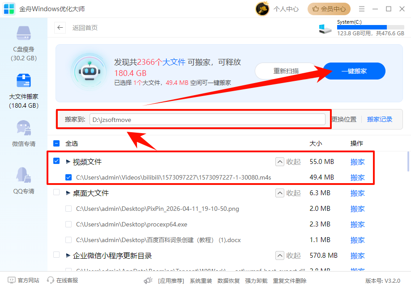Click 收起 chevron for 视频文件
This screenshot has width=411, height=289.
pyautogui.click(x=280, y=162)
